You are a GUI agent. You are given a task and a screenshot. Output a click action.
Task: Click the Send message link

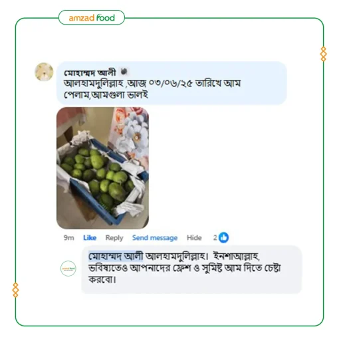155,238
